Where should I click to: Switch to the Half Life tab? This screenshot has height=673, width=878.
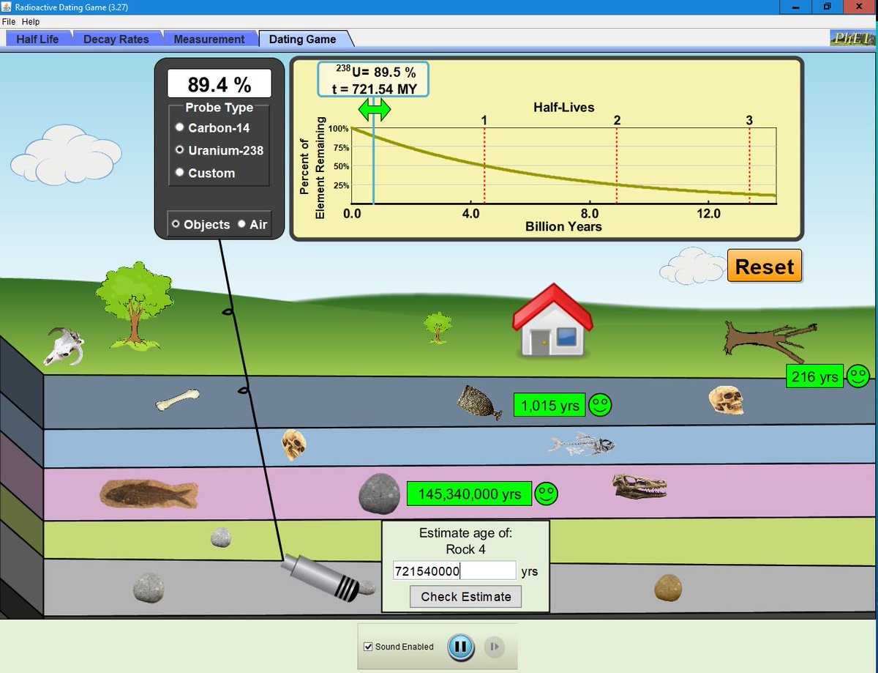37,39
